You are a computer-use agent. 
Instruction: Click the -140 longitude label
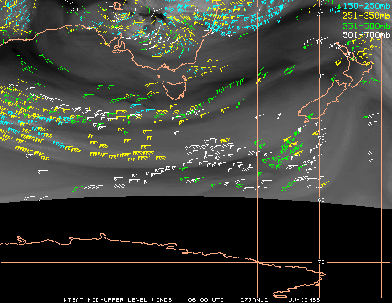point(133,9)
